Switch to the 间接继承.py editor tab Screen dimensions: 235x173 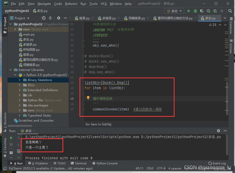(x=134, y=18)
